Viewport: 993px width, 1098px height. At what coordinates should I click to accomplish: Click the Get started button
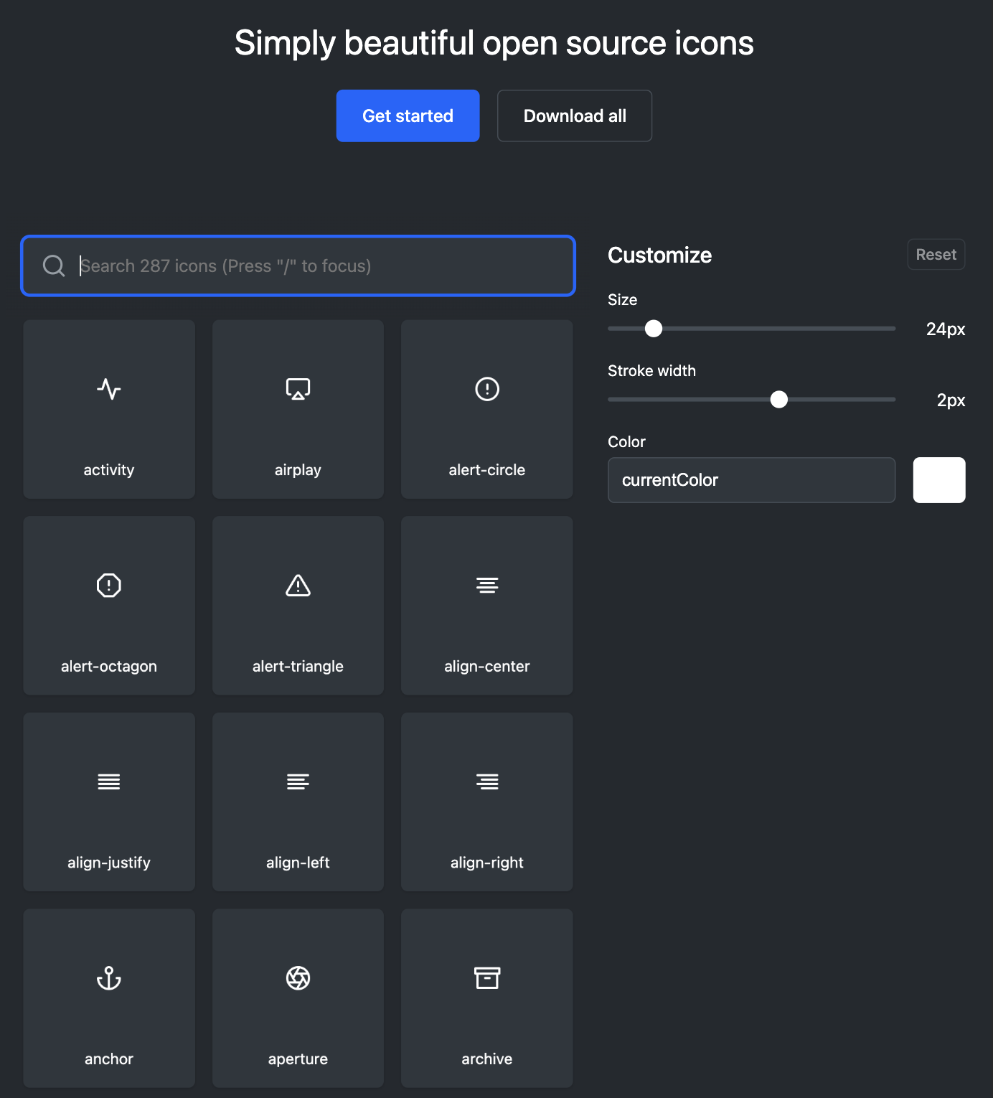point(408,116)
